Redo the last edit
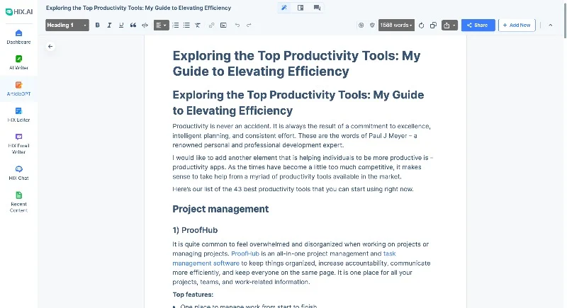567x308 pixels. pos(249,25)
